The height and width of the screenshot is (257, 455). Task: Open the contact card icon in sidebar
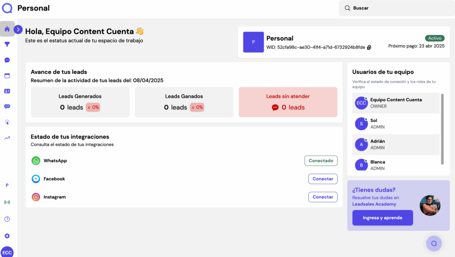pyautogui.click(x=7, y=91)
